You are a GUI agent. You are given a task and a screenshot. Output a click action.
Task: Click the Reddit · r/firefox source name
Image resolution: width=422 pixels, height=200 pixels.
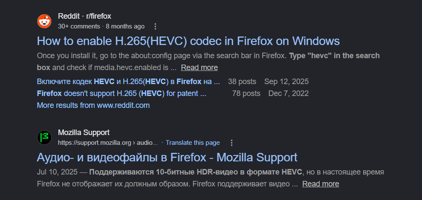(x=84, y=17)
